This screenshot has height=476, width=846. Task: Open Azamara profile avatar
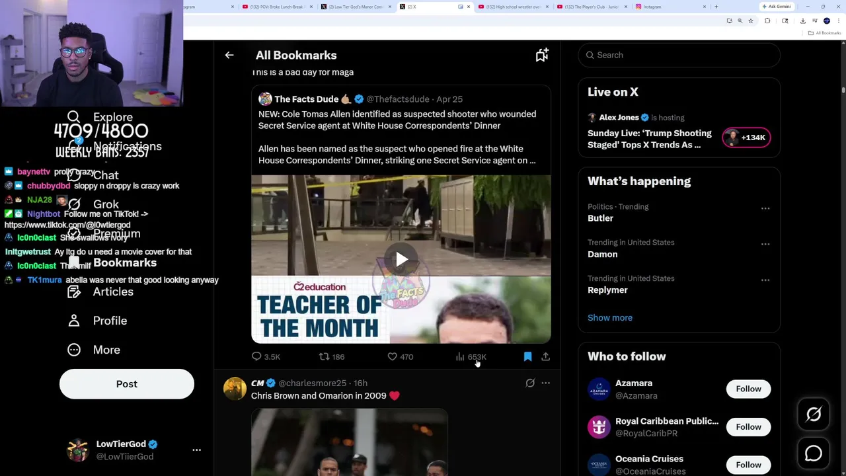[x=599, y=389]
